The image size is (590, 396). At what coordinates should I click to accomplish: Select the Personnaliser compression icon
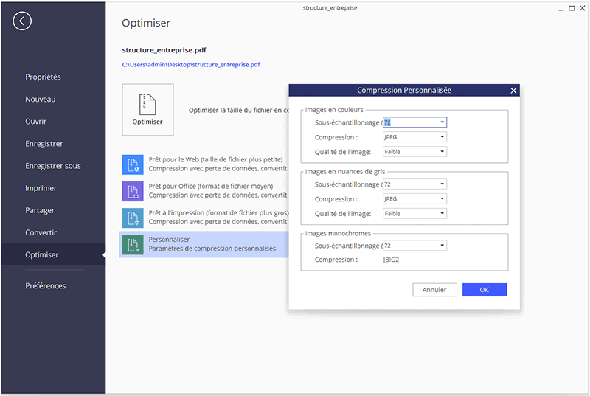pyautogui.click(x=133, y=244)
